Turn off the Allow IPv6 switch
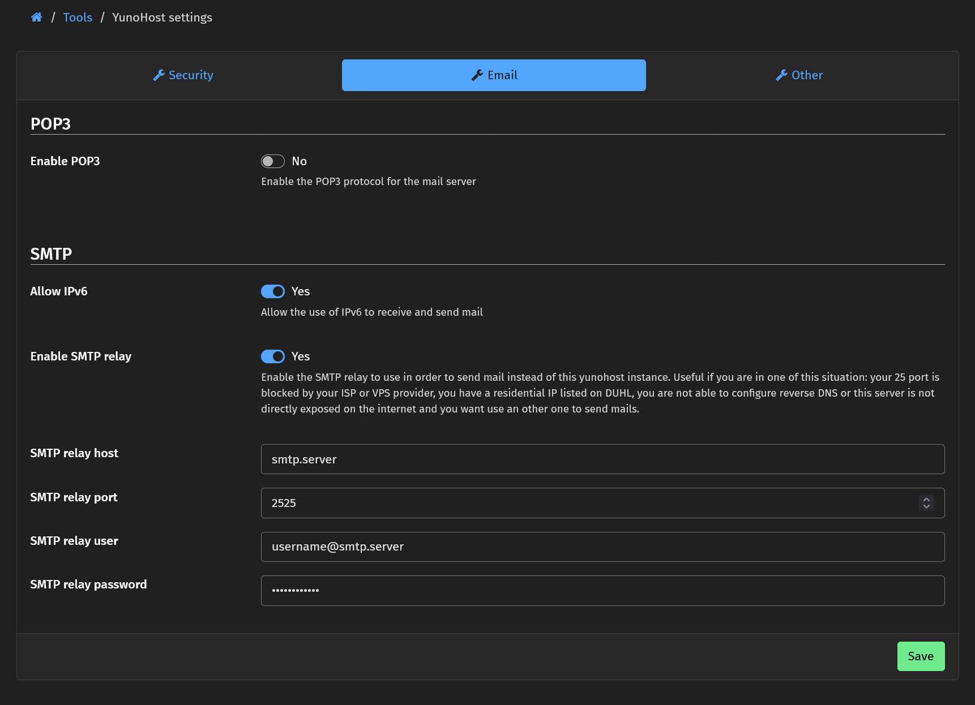The width and height of the screenshot is (975, 705). 272,291
